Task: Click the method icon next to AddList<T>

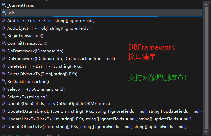Action: tap(3, 21)
